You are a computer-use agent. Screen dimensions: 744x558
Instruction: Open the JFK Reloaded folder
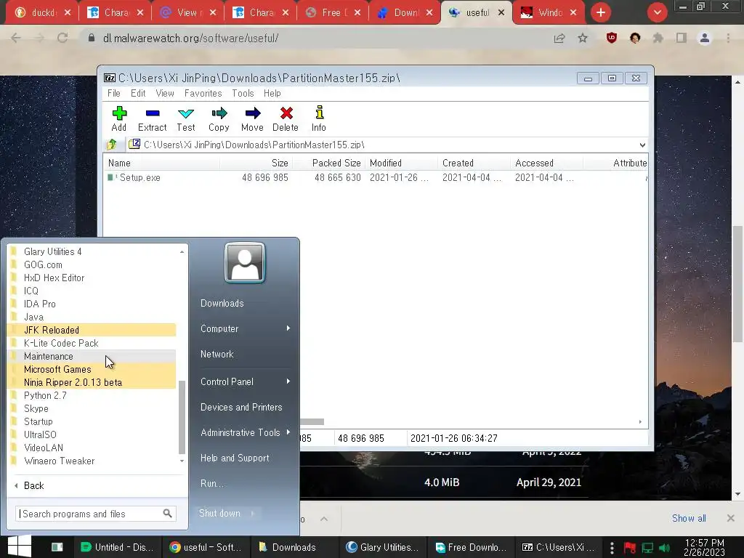(92, 330)
